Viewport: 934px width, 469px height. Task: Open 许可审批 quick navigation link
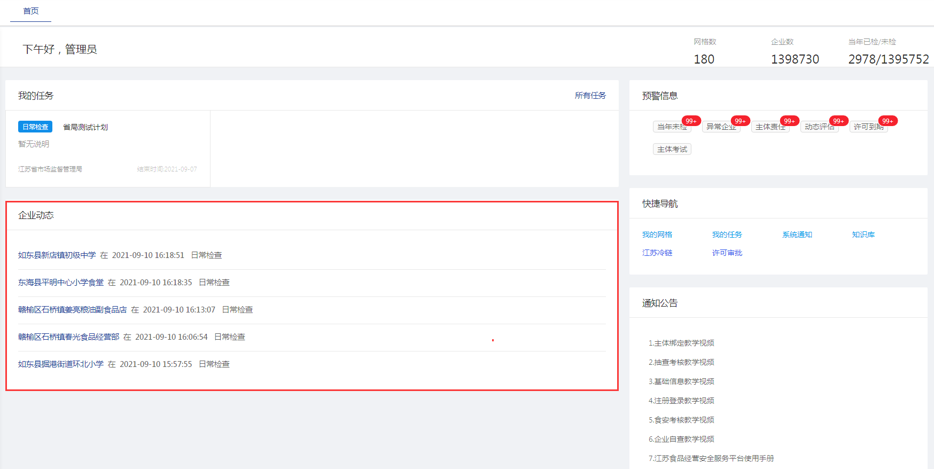coord(727,253)
